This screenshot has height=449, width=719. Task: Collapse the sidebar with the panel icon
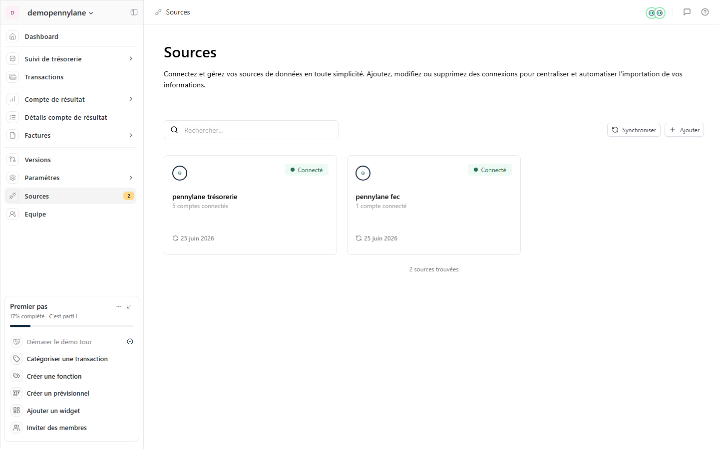(x=134, y=12)
